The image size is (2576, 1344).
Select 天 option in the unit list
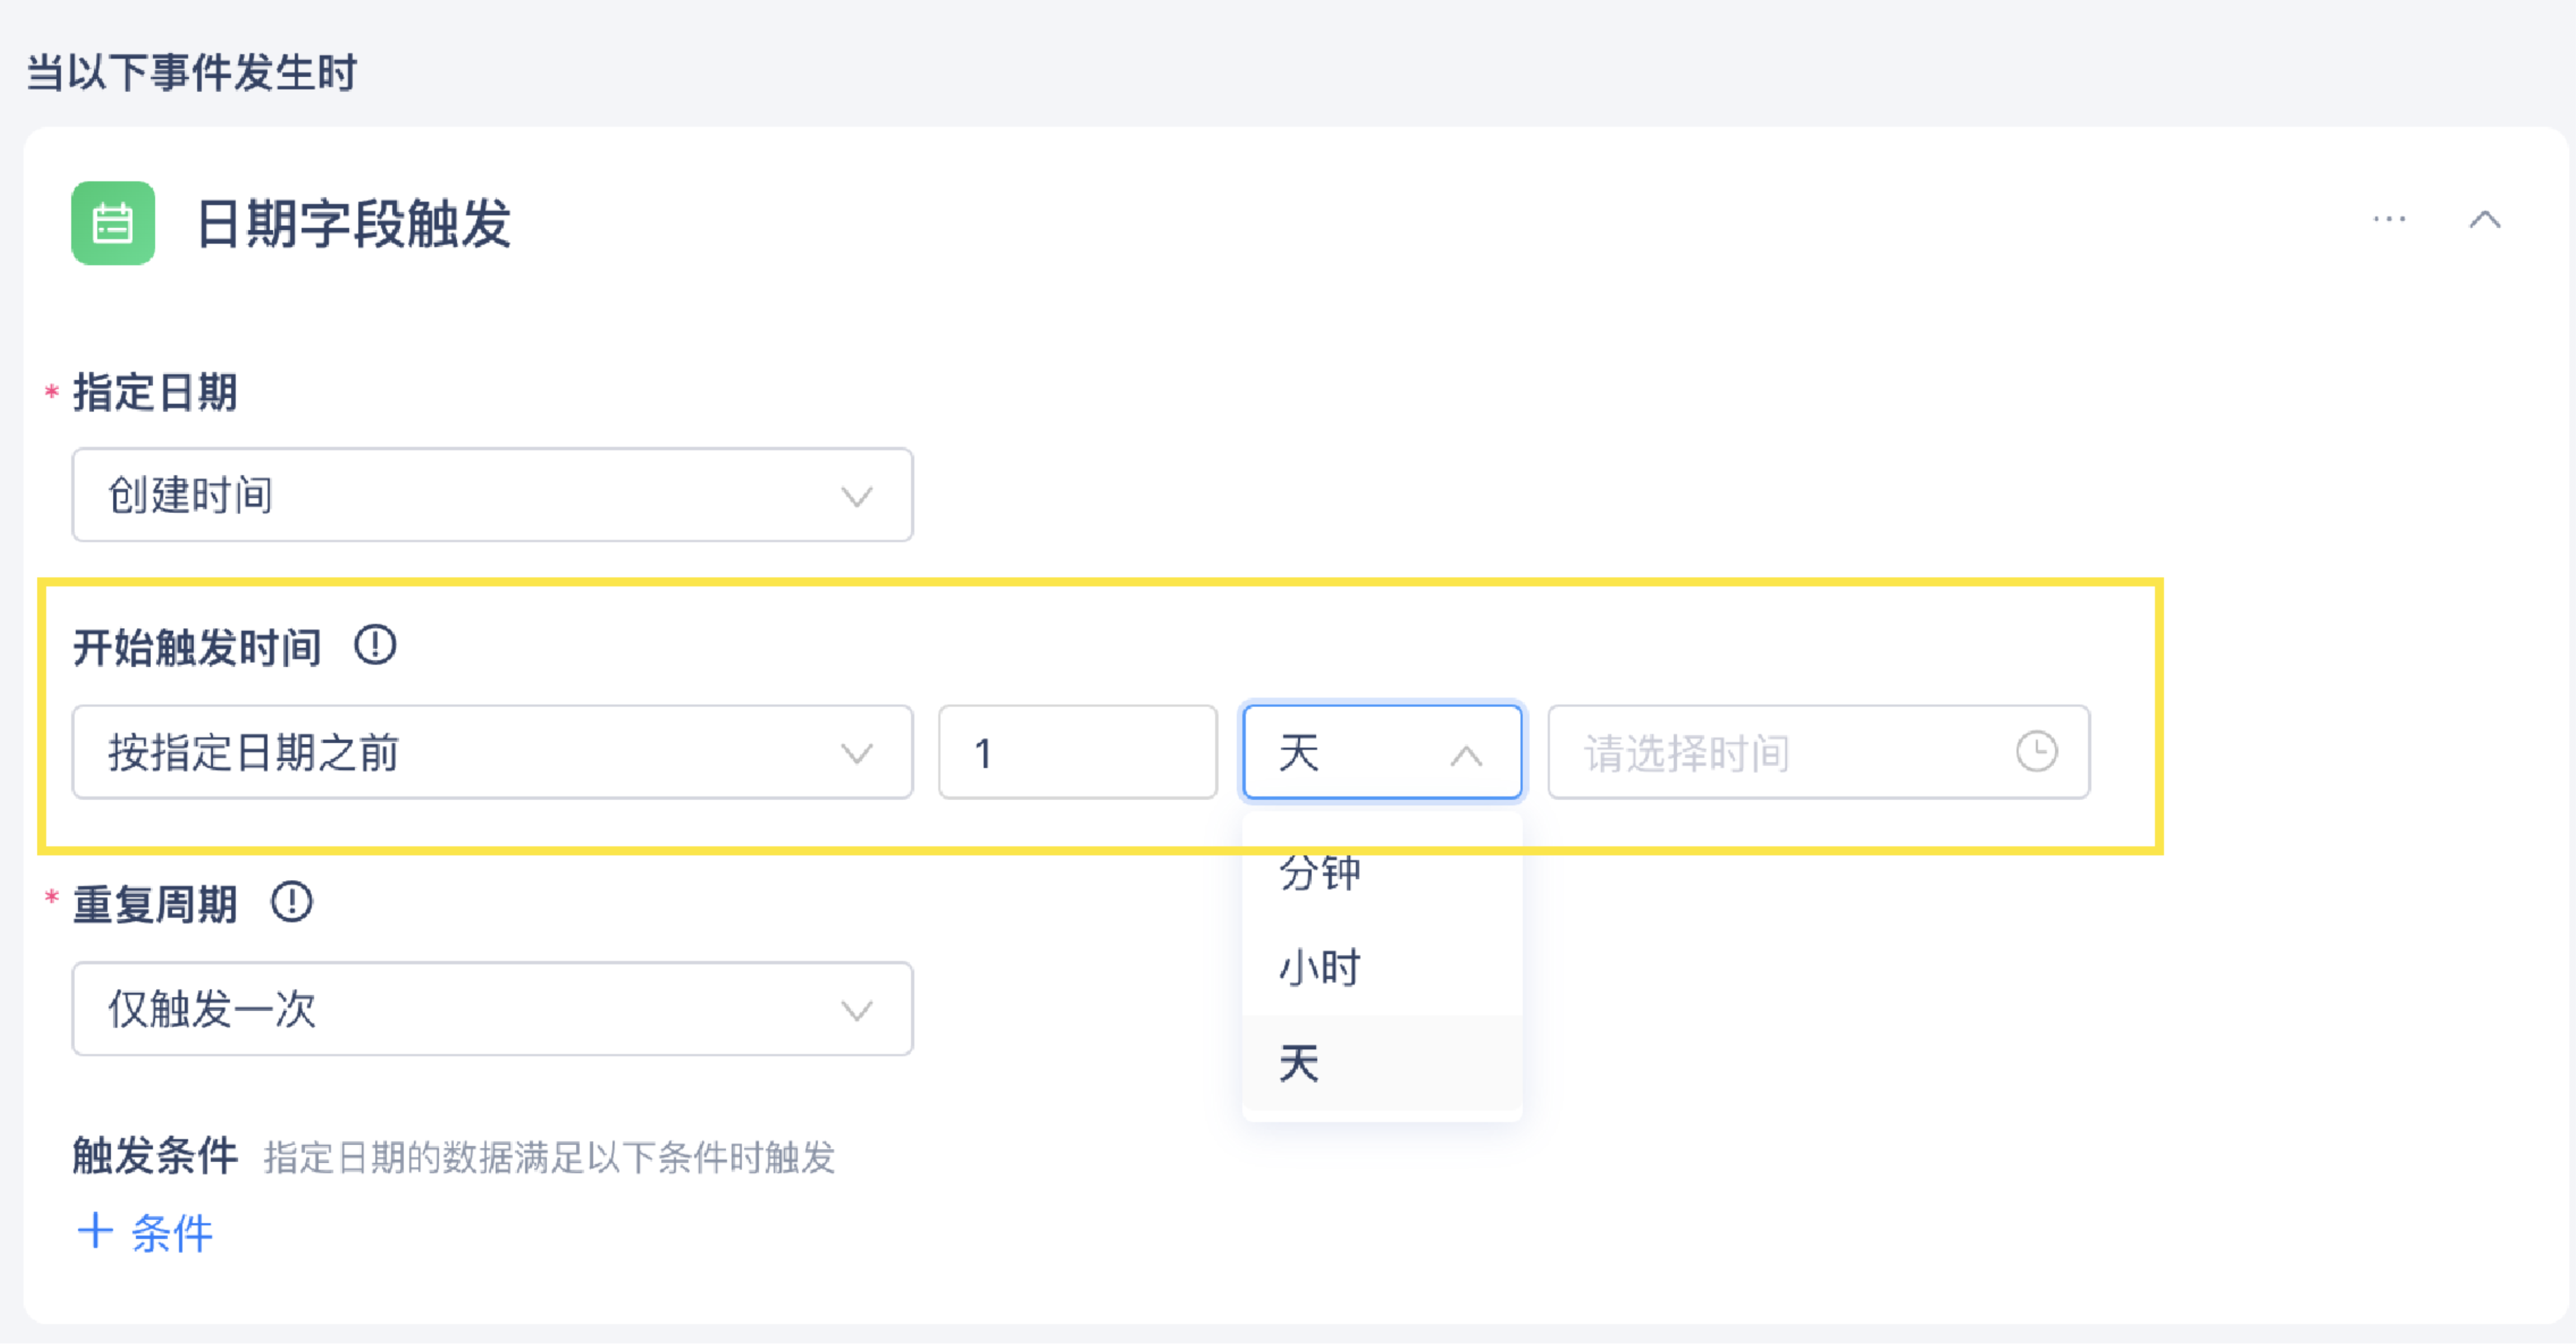click(1300, 1063)
